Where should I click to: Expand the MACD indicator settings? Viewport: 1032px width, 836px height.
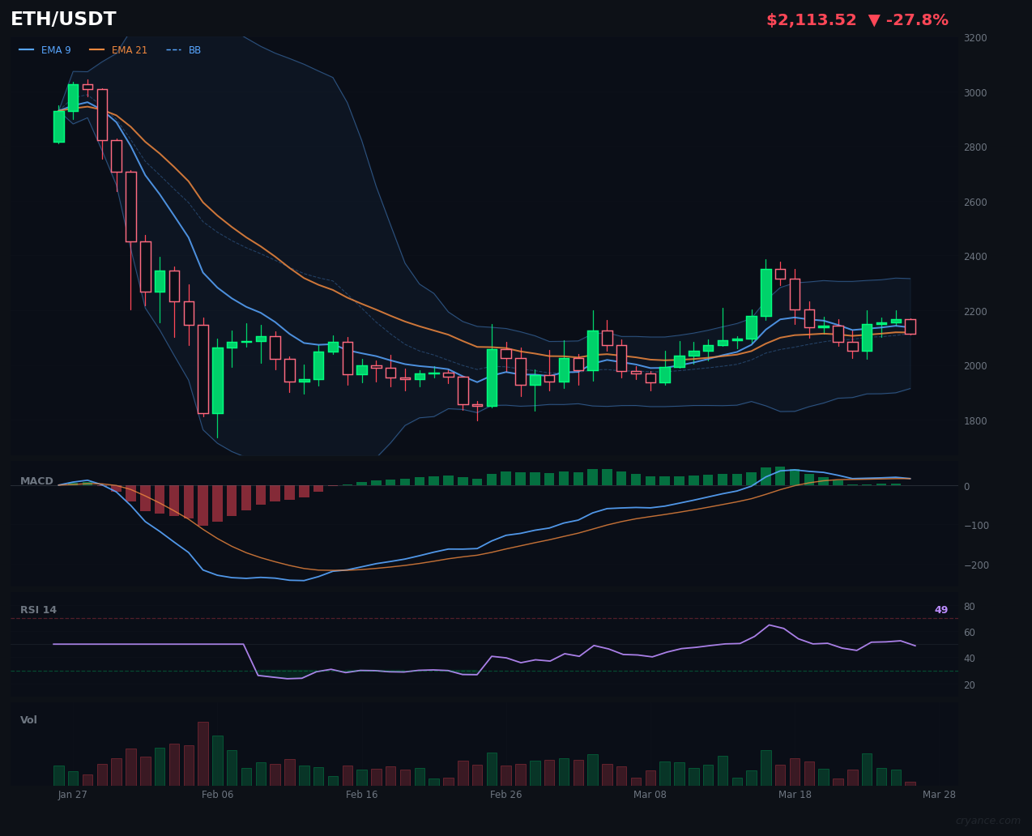(x=36, y=480)
